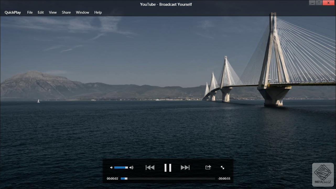Open the Window menu
The height and width of the screenshot is (189, 336).
point(83,12)
